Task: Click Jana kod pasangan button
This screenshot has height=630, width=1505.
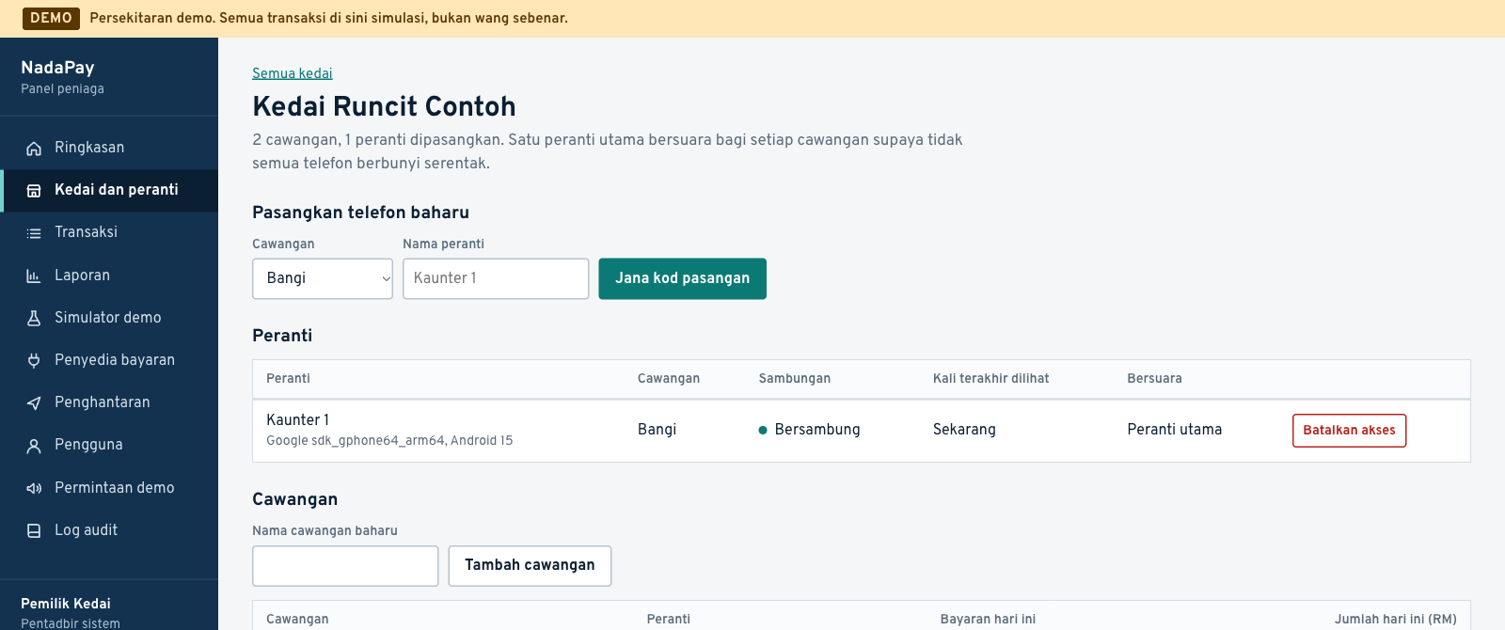Action: tap(682, 279)
